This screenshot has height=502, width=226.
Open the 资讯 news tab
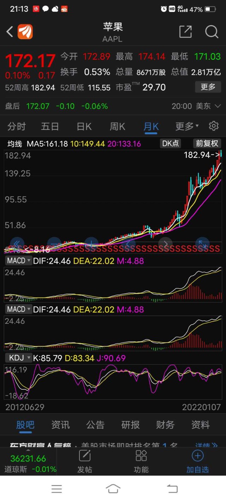click(60, 425)
